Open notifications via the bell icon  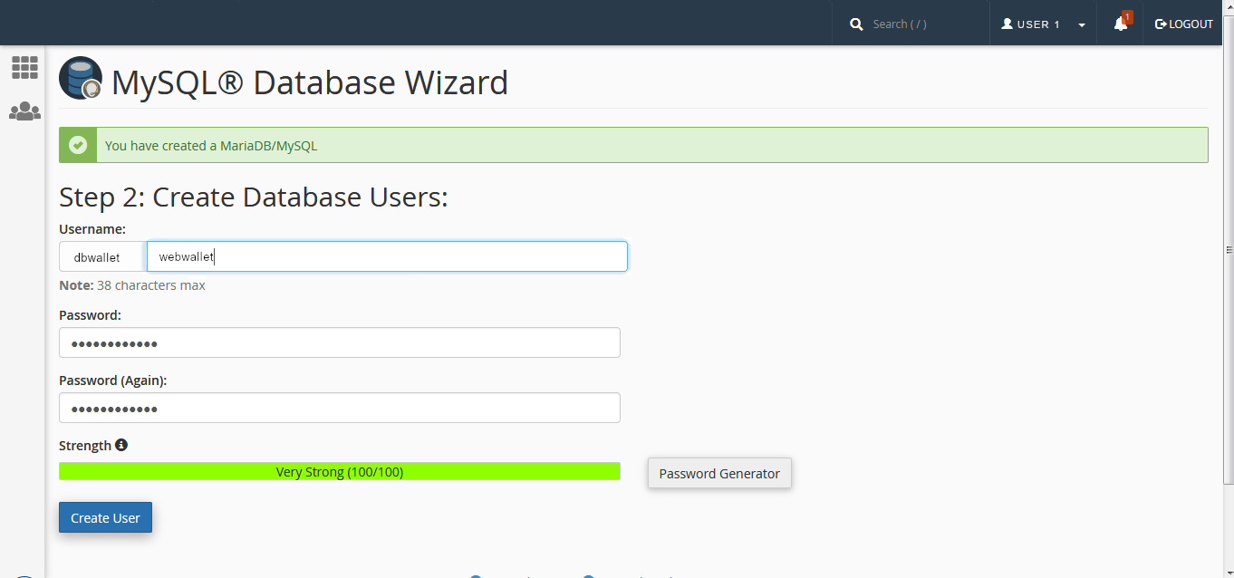tap(1121, 24)
